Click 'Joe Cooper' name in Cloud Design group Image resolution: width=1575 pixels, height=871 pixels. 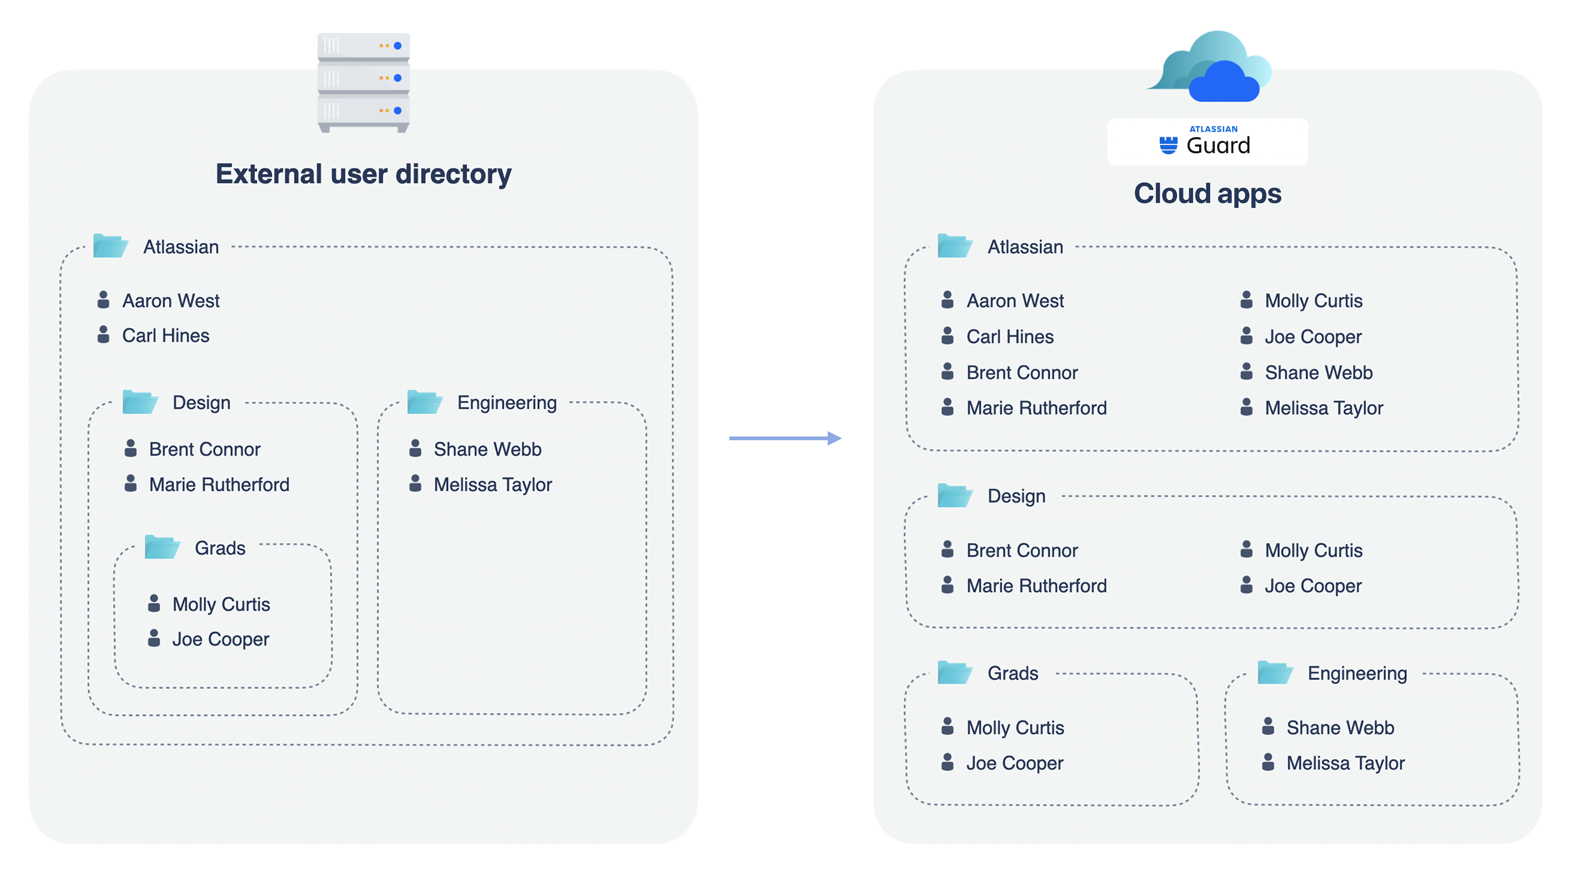[1312, 586]
